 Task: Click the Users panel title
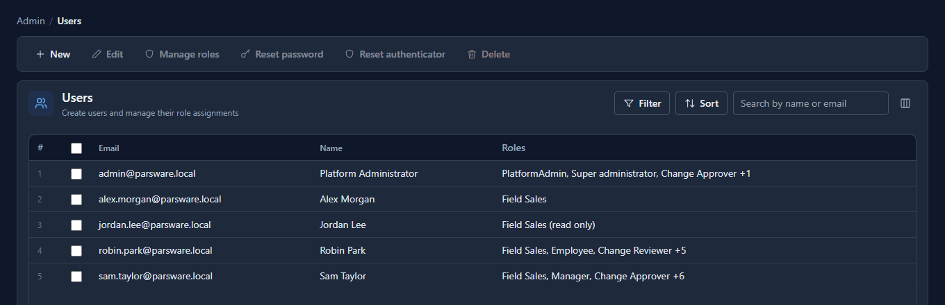(77, 98)
